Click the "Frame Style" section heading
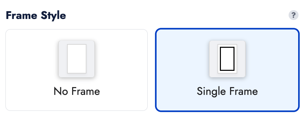The height and width of the screenshot is (122, 307). click(x=36, y=15)
